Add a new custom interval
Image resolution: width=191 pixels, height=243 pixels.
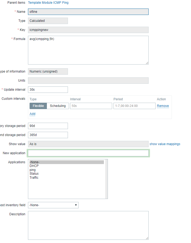pyautogui.click(x=32, y=114)
